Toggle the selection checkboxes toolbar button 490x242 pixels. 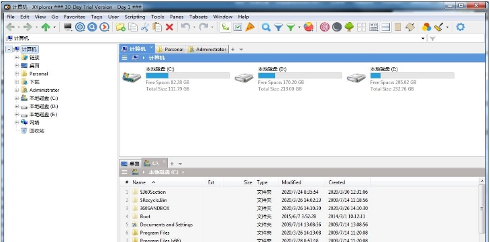pos(238,27)
